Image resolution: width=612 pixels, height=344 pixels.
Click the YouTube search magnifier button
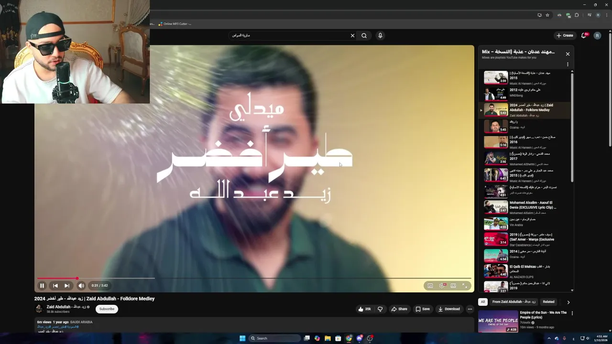coord(364,35)
